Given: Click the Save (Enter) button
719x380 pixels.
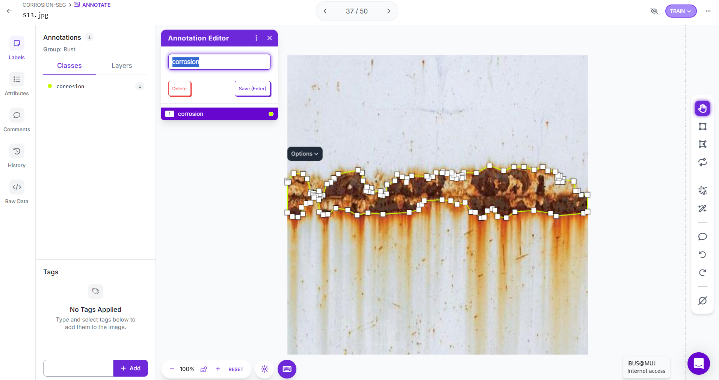Looking at the screenshot, I should tap(252, 89).
